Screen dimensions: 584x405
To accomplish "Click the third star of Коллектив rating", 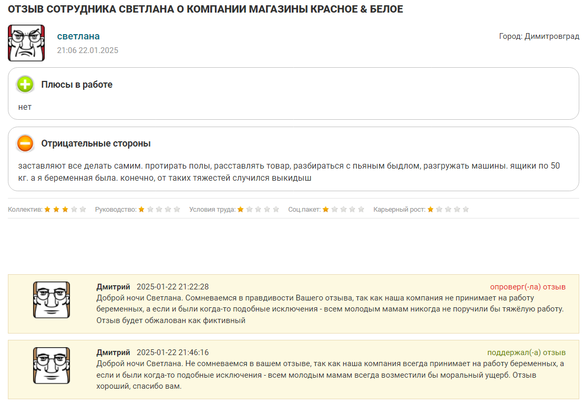I will (x=65, y=209).
